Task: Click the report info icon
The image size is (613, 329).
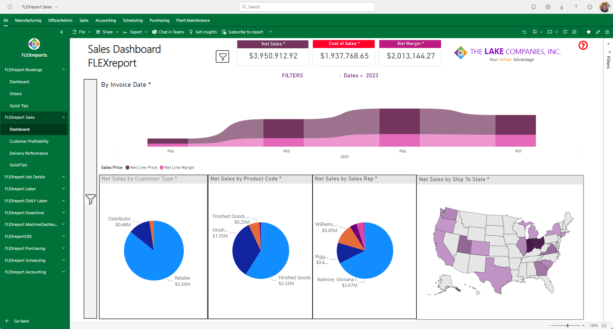Action: (607, 32)
